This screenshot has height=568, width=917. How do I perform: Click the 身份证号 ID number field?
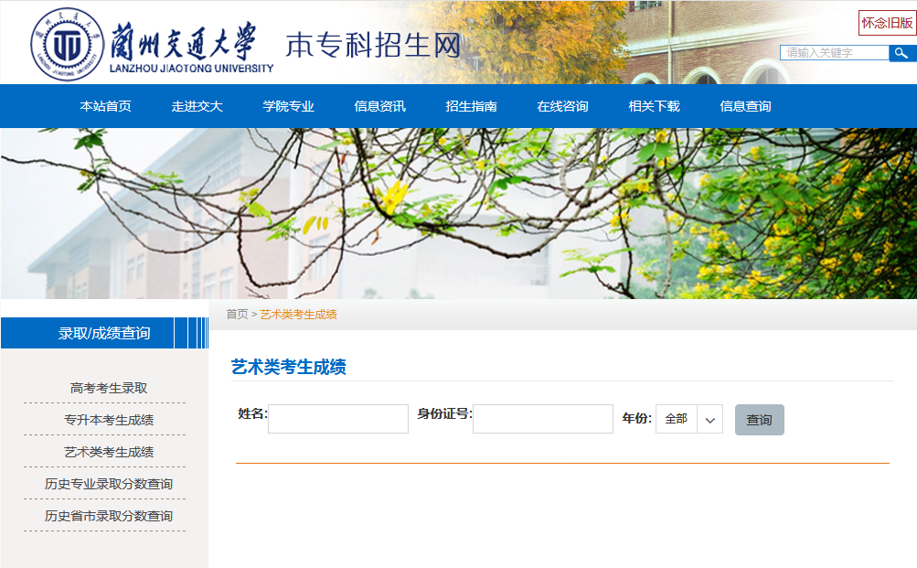tap(541, 419)
